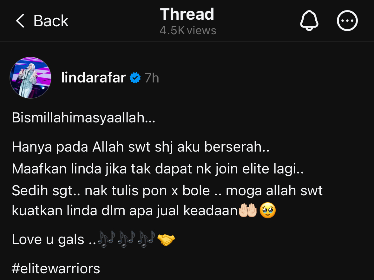Click the blue verified badge
Screen dimensions: 374x280
135,78
